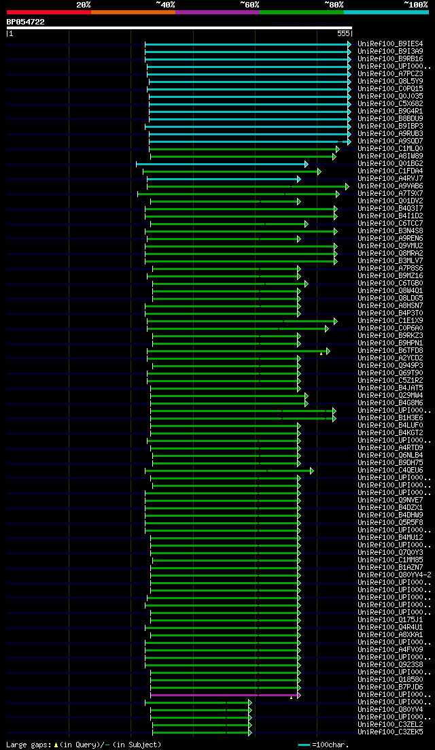Select the UniRef100_B4Q3I7 label
The image size is (435, 750).
point(390,208)
